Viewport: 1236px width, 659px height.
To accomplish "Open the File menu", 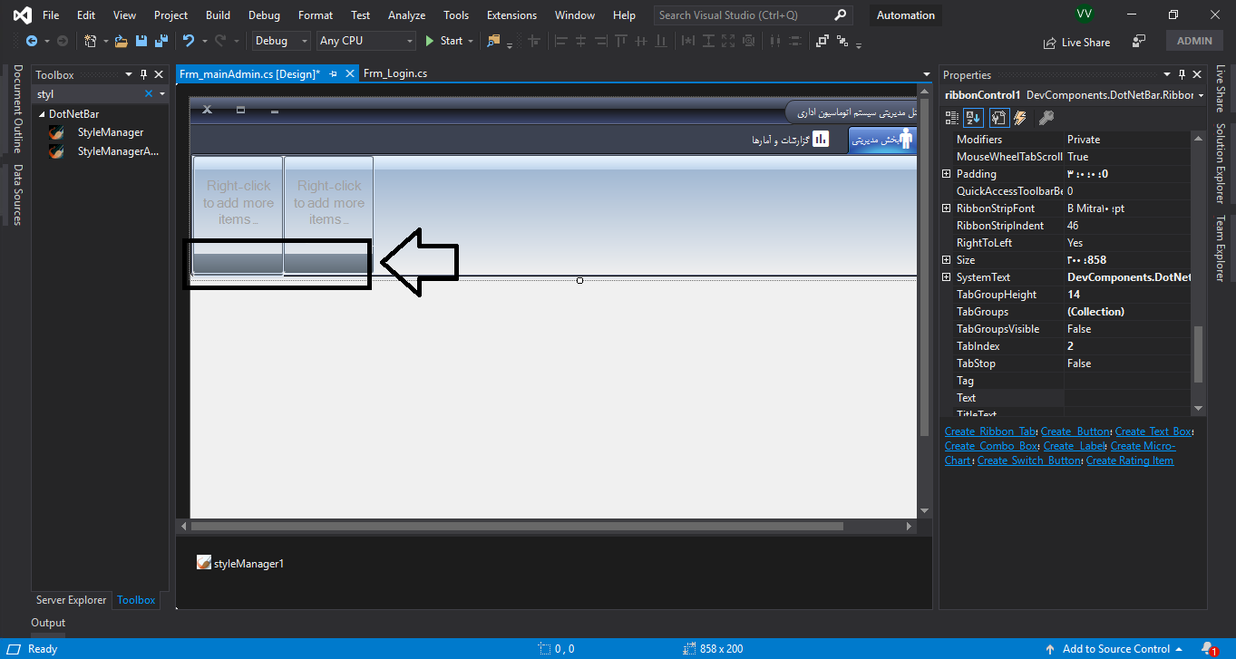I will [51, 15].
